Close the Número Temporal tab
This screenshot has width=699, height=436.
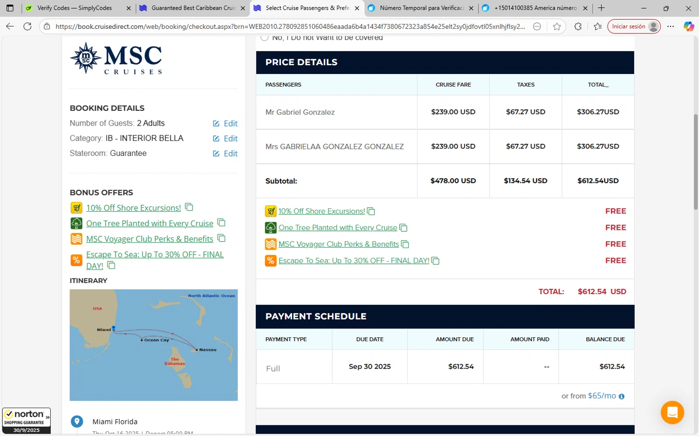pyautogui.click(x=471, y=8)
